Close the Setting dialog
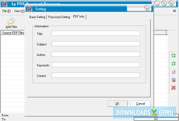179x121 pixels. pos(147,8)
